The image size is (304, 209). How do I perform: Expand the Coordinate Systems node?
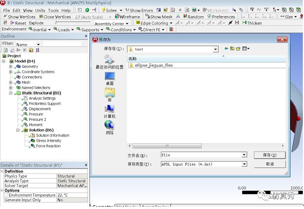11,72
